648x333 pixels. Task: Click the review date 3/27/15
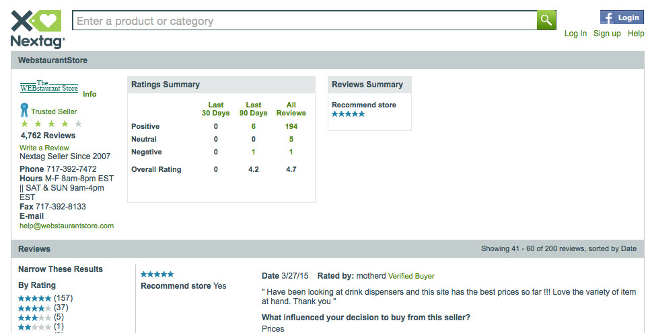pyautogui.click(x=295, y=276)
